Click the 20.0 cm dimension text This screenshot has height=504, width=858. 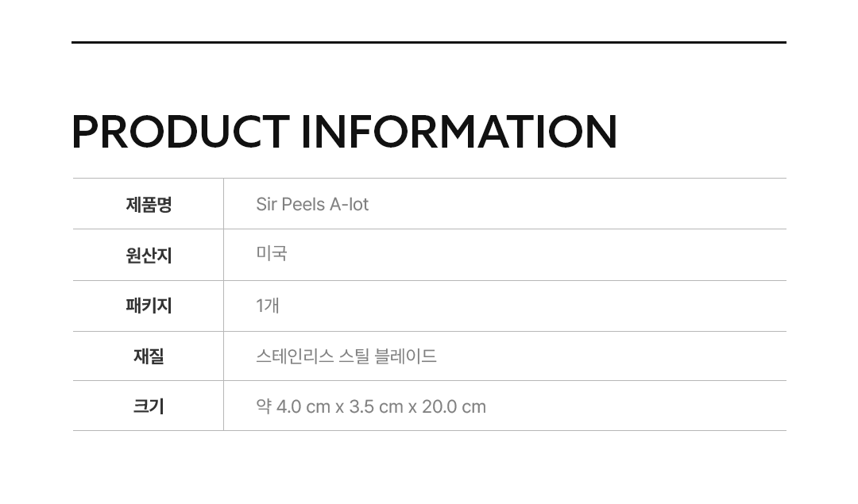tap(454, 407)
